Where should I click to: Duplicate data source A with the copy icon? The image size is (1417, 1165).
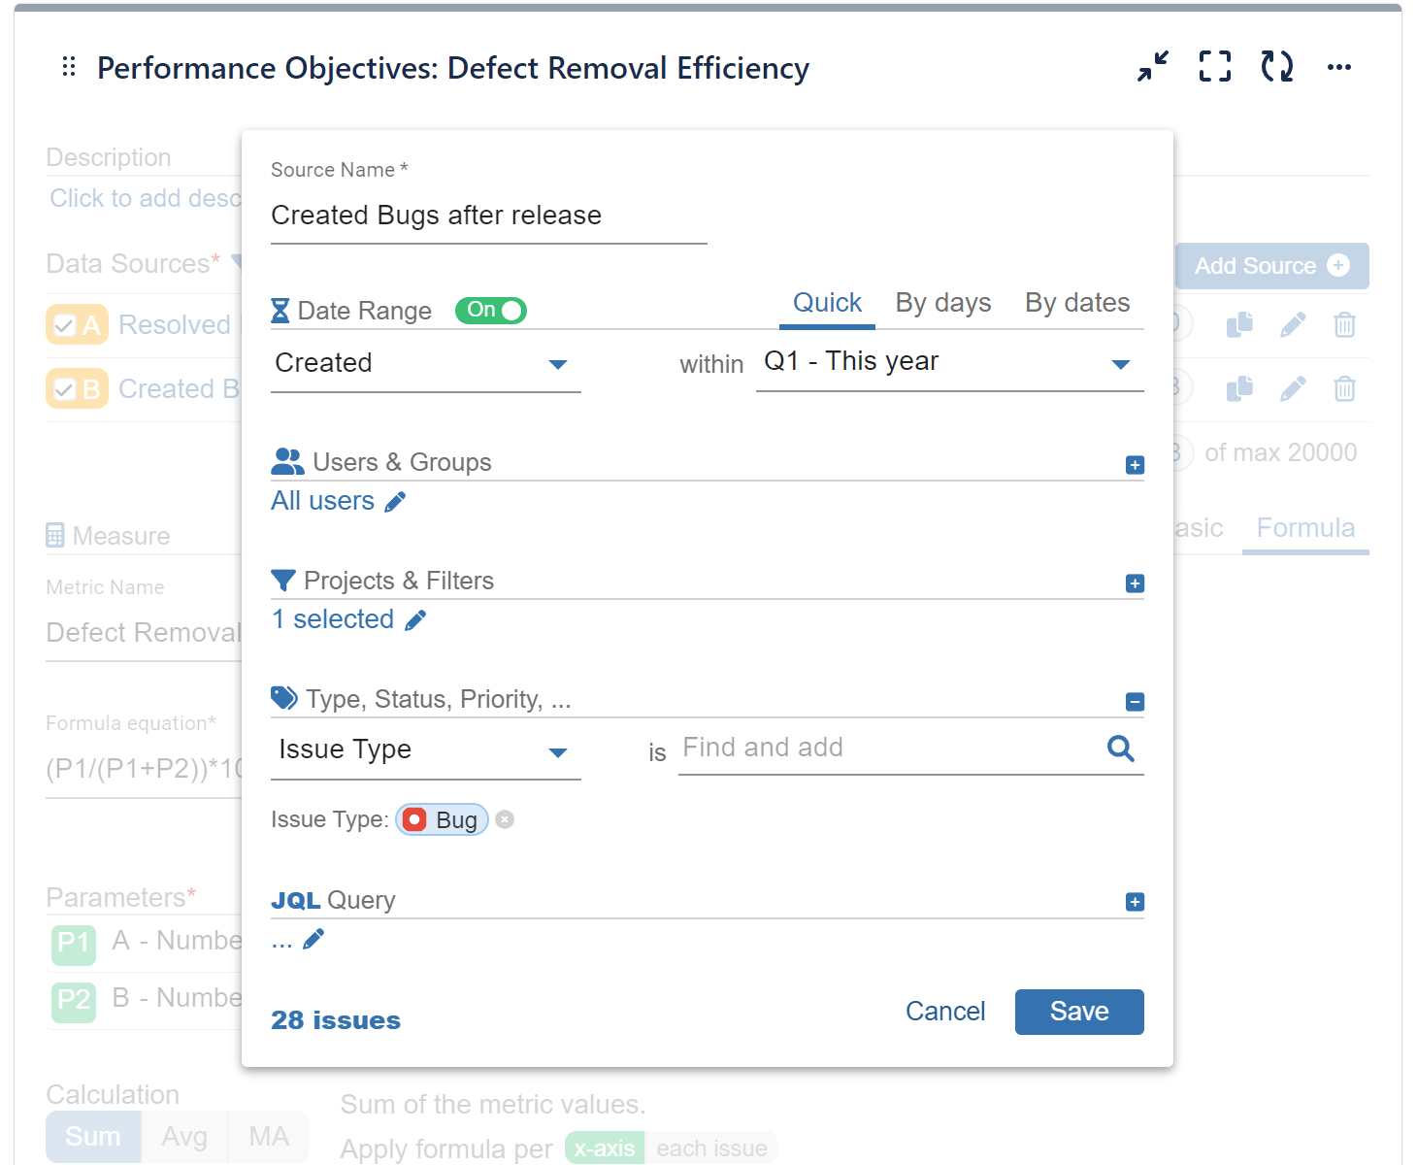pyautogui.click(x=1239, y=325)
